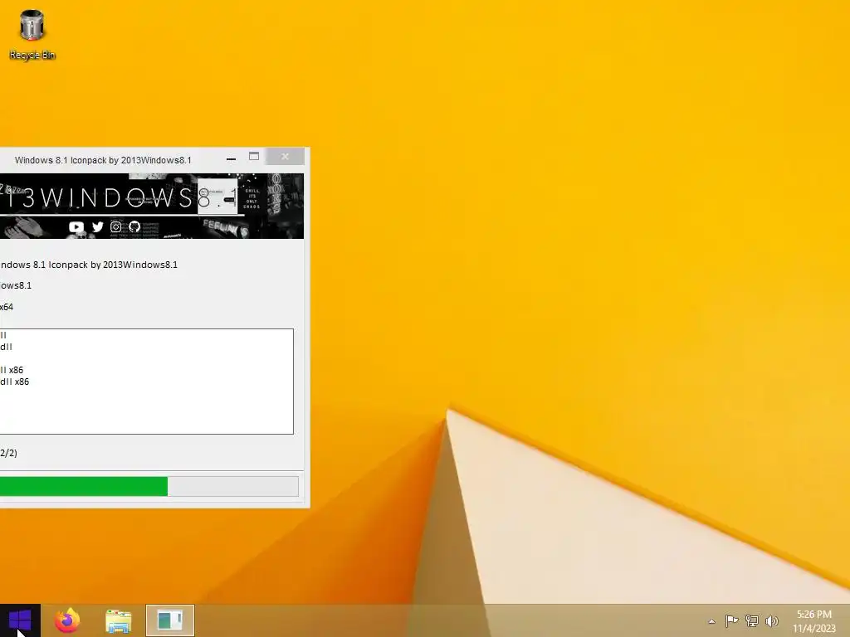Click the 3WINDOWS banner image
The image size is (850, 637).
point(152,206)
